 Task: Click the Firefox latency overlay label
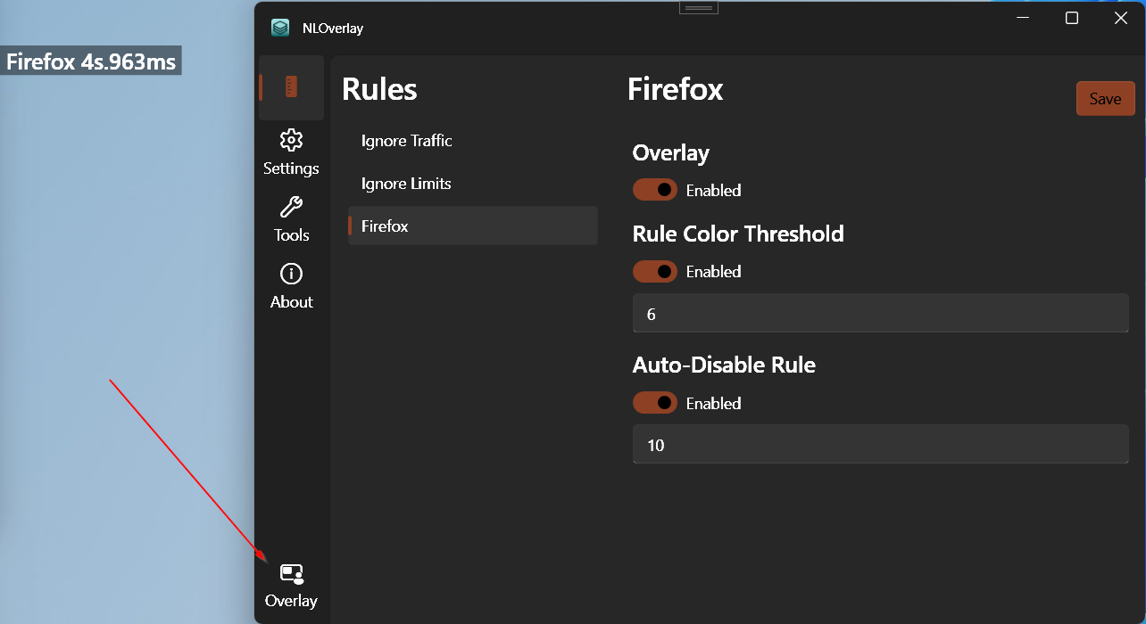pos(91,62)
